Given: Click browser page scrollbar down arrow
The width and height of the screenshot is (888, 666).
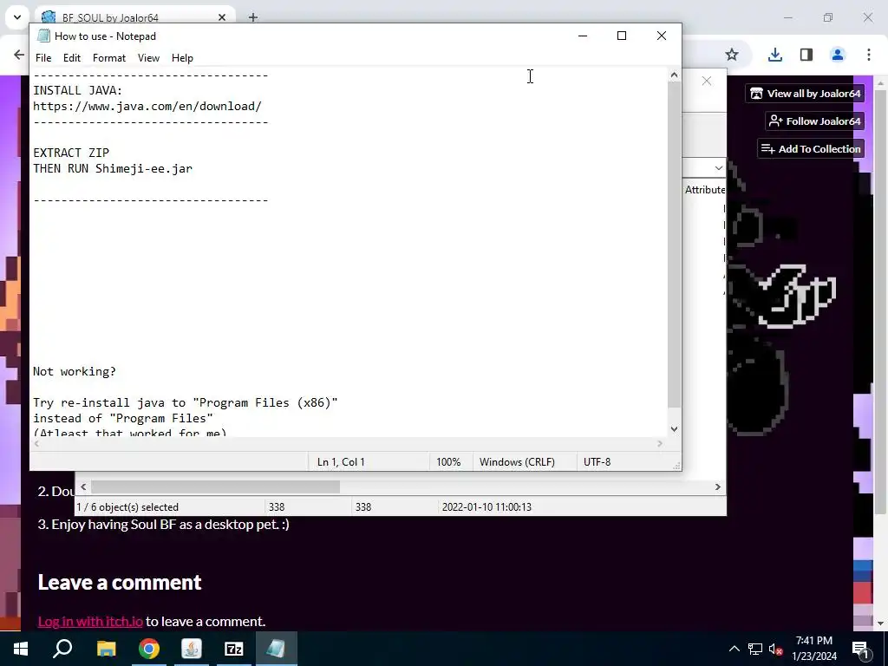Looking at the screenshot, I should (880, 623).
